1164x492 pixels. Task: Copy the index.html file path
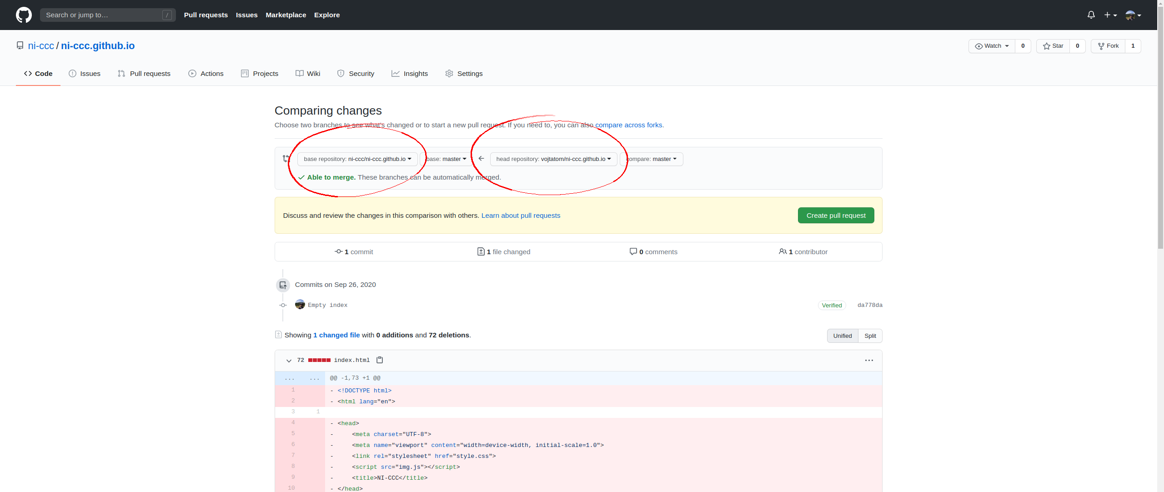(x=380, y=360)
